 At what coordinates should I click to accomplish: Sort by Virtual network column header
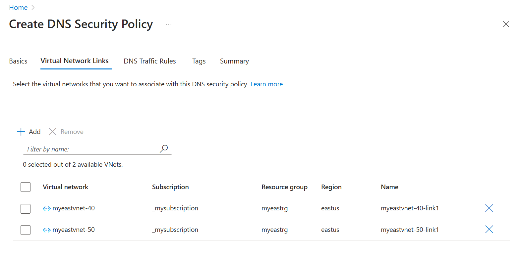click(x=66, y=187)
